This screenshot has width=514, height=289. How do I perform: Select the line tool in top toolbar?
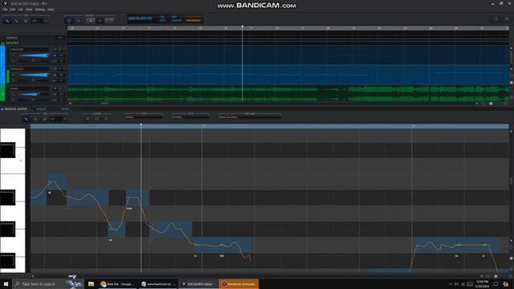16,21
